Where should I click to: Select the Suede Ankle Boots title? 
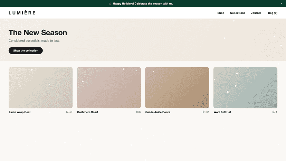158,112
